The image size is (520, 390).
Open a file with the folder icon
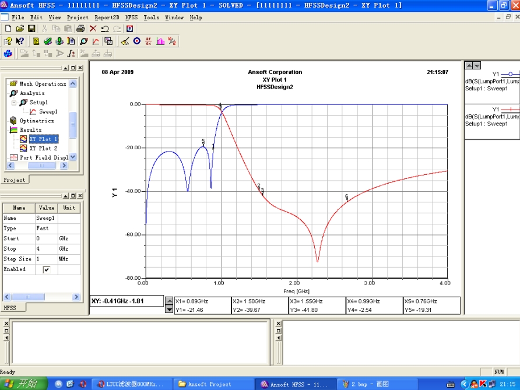pos(20,29)
